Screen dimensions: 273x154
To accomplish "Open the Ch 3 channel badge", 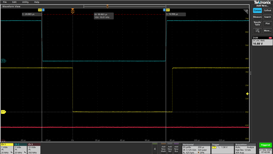I will coord(34,148).
